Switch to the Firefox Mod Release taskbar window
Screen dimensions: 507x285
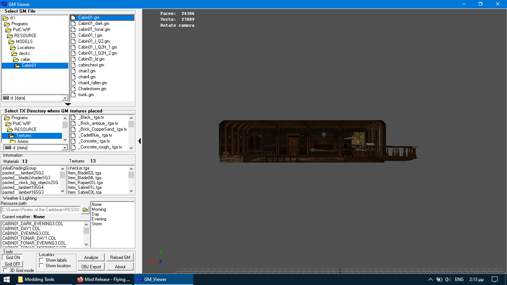pyautogui.click(x=104, y=279)
